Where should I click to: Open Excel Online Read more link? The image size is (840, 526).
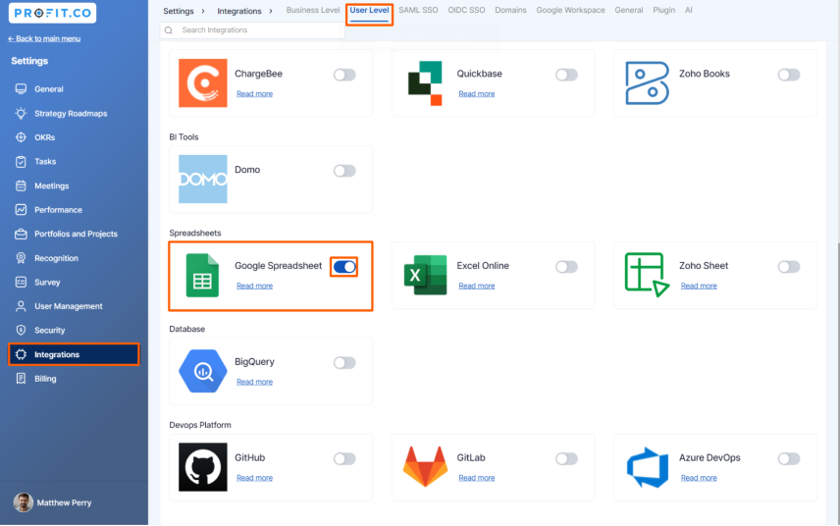[476, 286]
